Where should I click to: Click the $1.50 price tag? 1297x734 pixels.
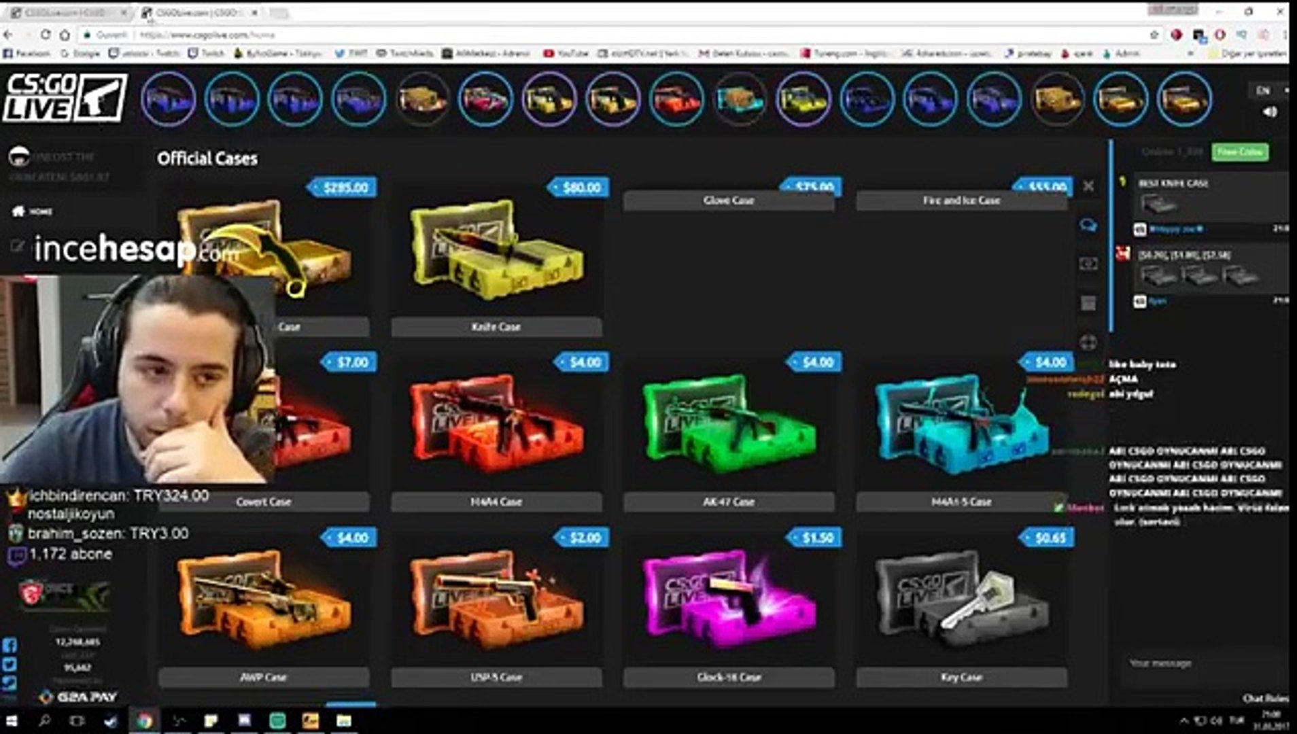pyautogui.click(x=814, y=538)
